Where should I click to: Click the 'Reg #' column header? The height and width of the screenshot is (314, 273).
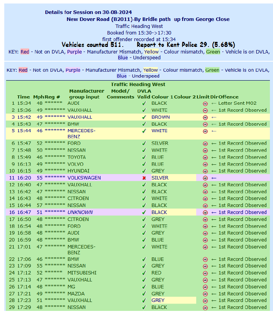52,97
